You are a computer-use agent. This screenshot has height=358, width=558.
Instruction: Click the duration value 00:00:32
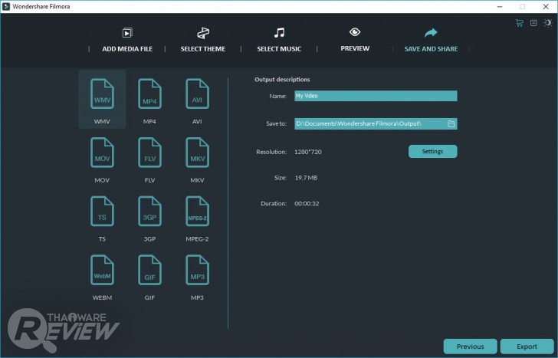(x=307, y=204)
